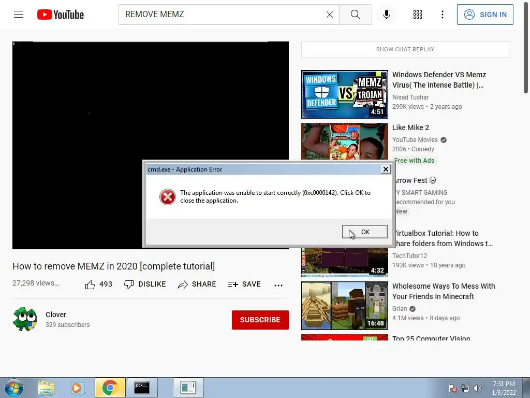Open the YouTube apps grid icon

[x=418, y=15]
